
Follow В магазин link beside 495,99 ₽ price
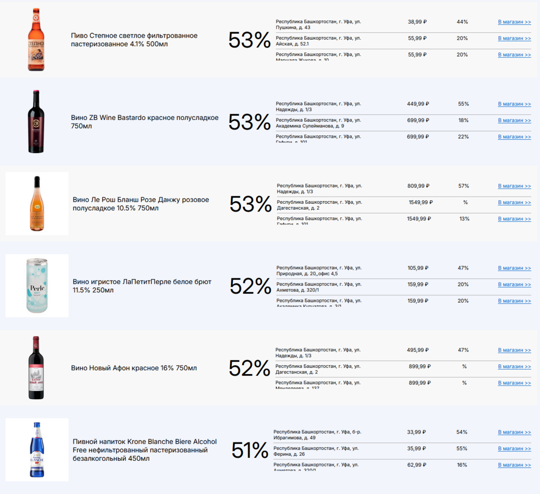click(x=514, y=350)
